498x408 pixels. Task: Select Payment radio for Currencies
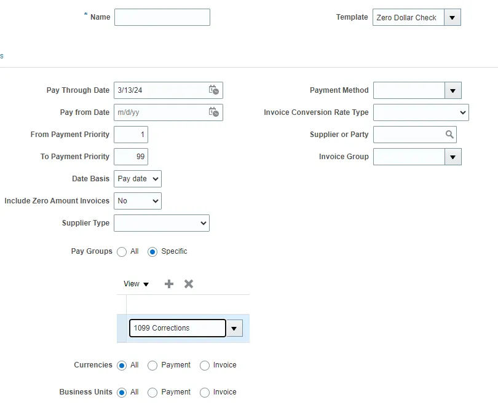(152, 366)
